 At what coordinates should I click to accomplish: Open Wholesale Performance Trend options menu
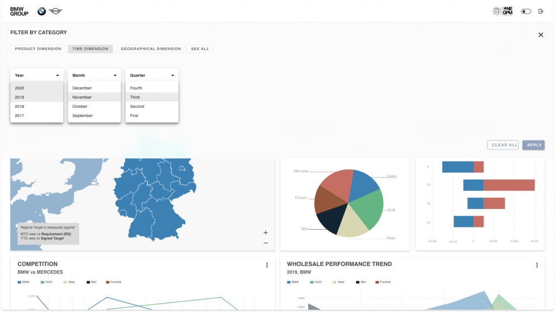(x=537, y=265)
